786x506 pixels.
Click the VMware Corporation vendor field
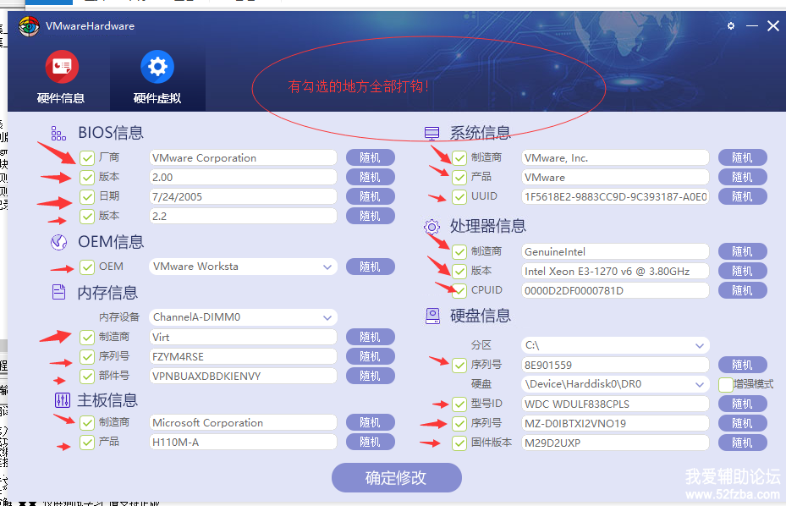[243, 158]
